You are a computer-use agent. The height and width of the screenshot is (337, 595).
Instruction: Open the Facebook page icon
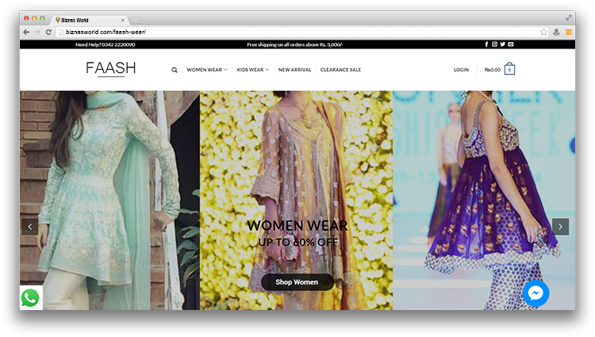pyautogui.click(x=486, y=44)
